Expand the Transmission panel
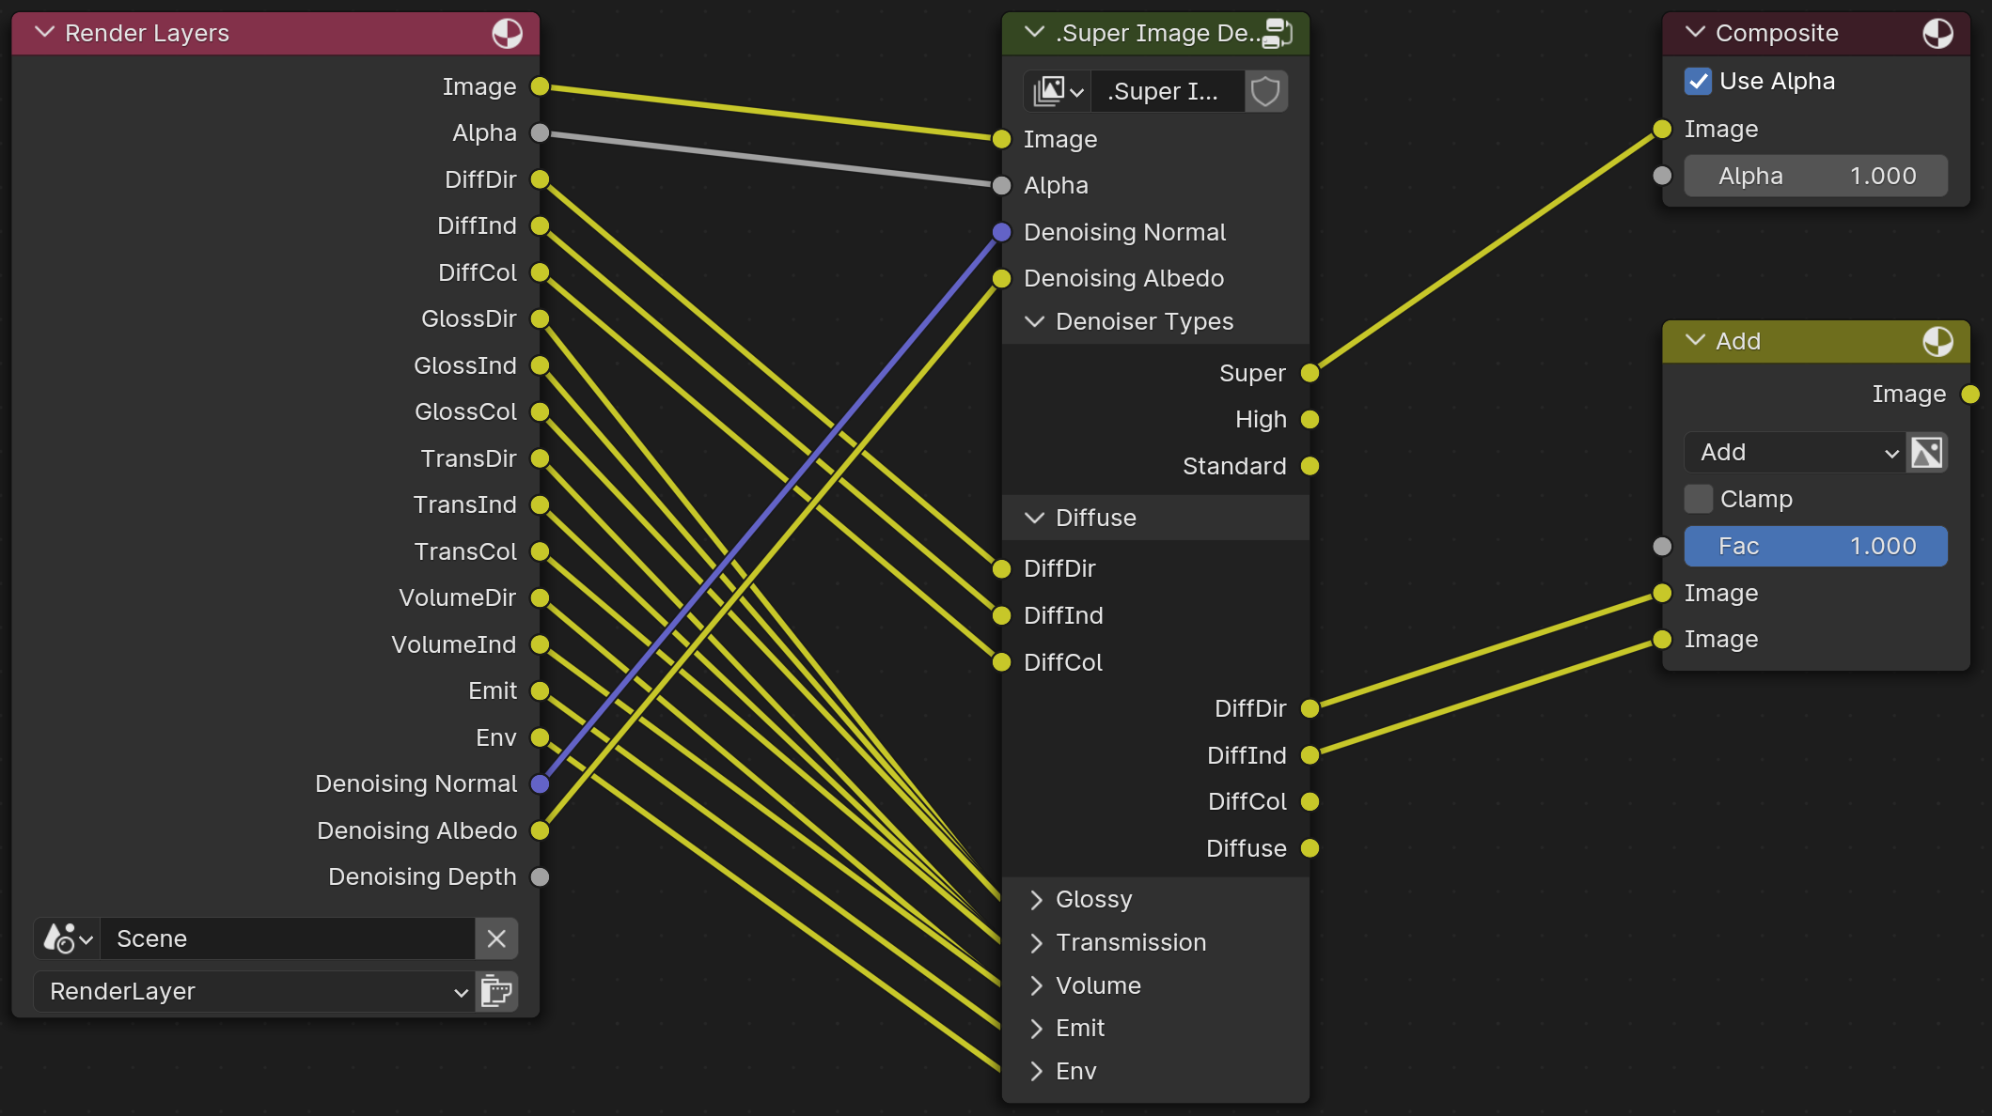 [1036, 943]
